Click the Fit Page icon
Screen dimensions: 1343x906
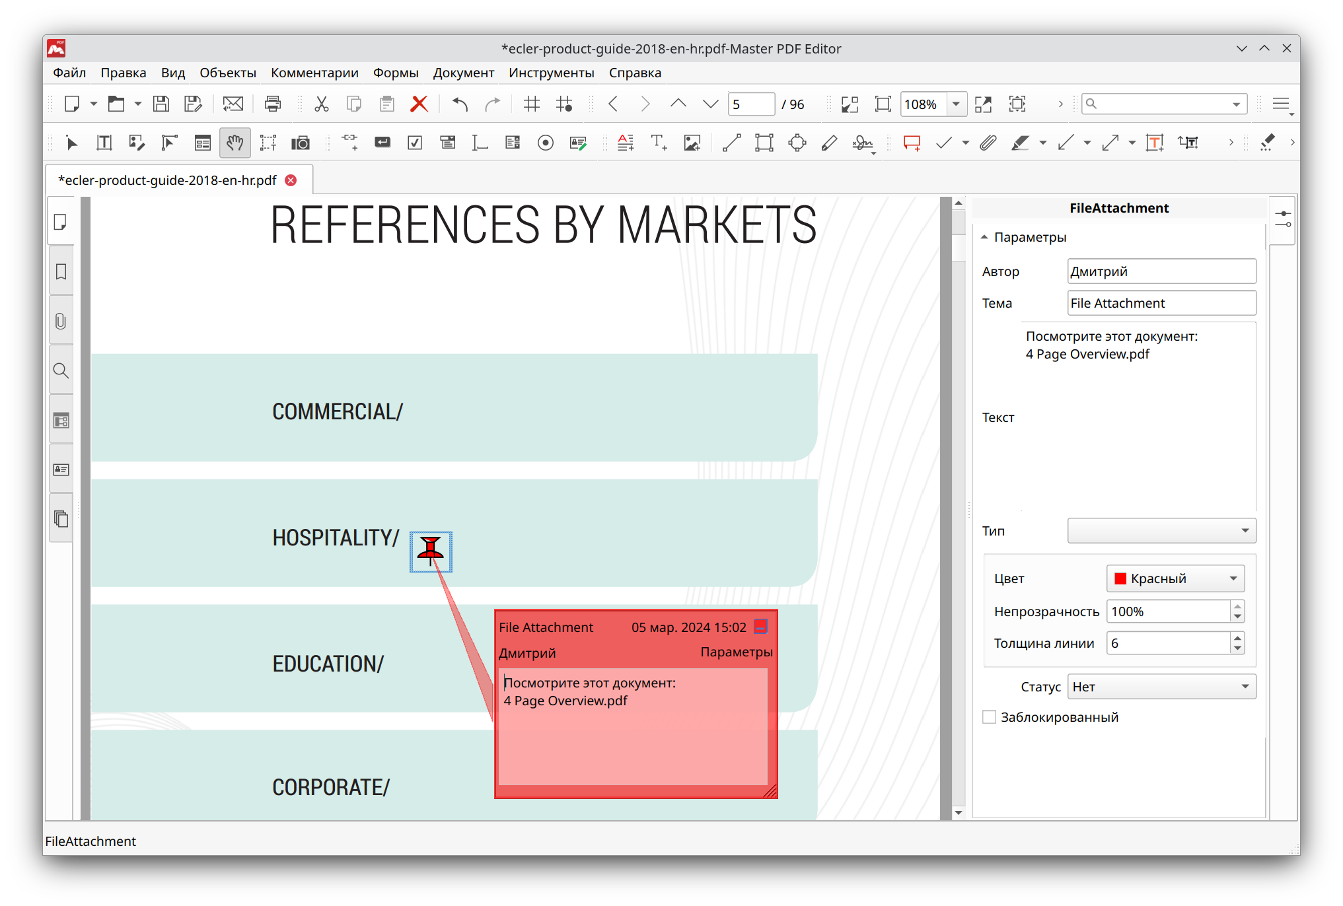[883, 104]
